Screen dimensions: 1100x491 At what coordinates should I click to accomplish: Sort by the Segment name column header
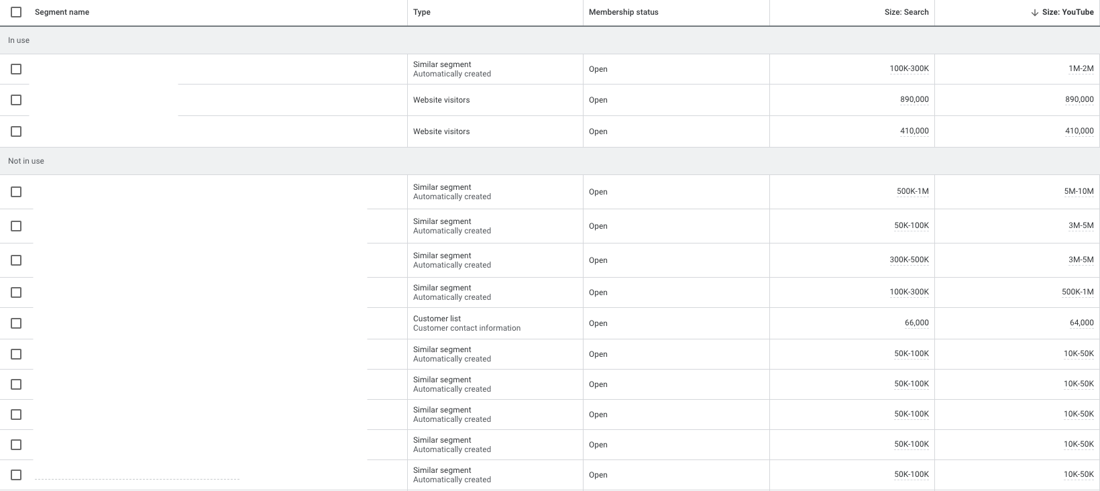(x=62, y=12)
